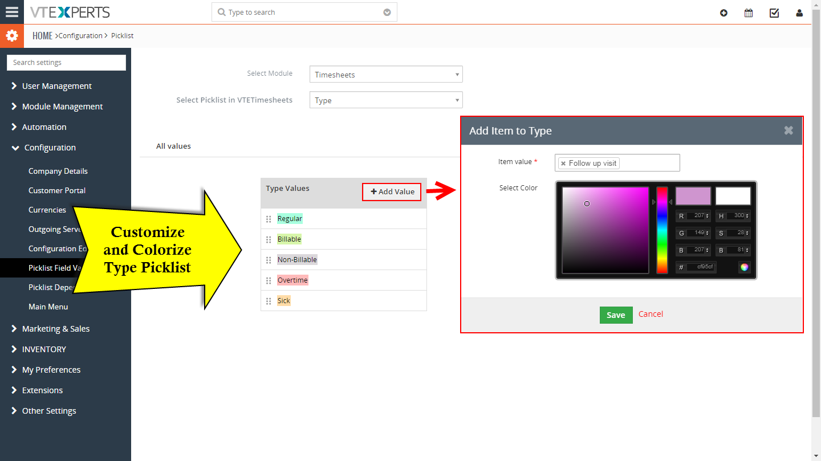Remove the 'Follow up visit' tag
Image resolution: width=821 pixels, height=461 pixels.
563,164
